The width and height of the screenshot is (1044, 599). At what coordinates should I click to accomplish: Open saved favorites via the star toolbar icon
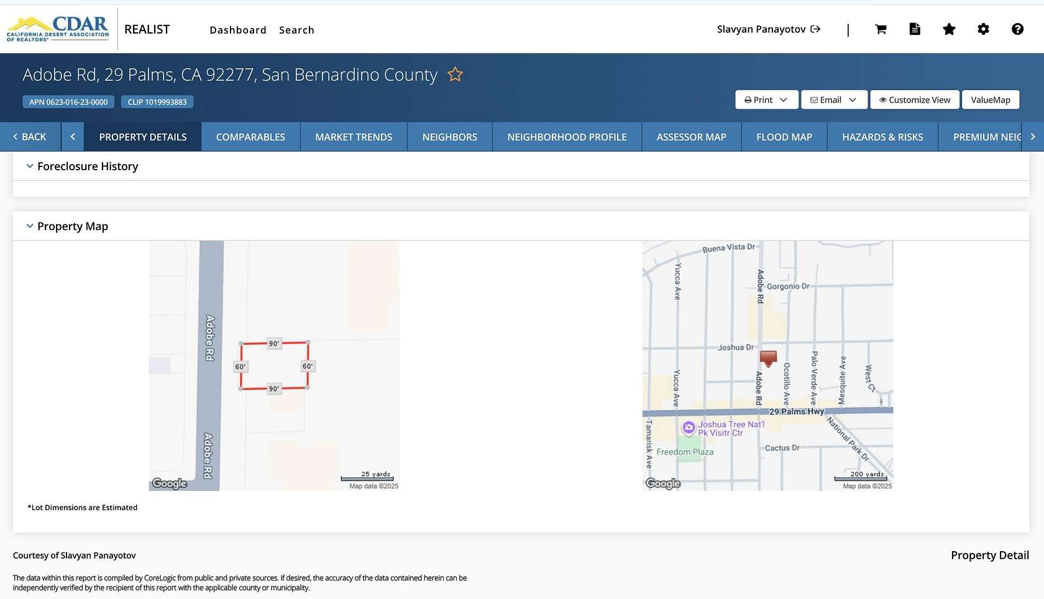click(x=949, y=29)
